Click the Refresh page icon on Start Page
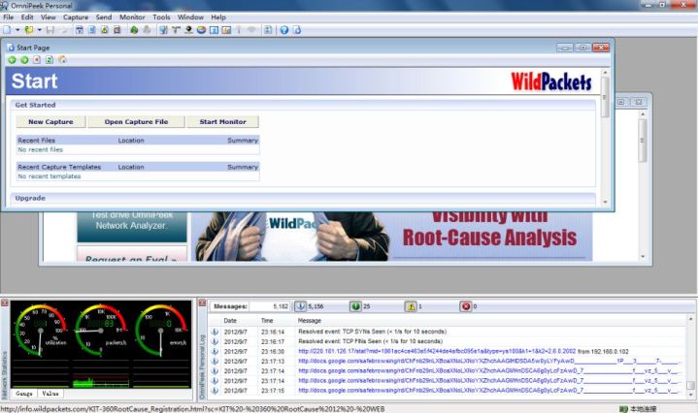Screen dimensions: 698x413 pyautogui.click(x=50, y=59)
